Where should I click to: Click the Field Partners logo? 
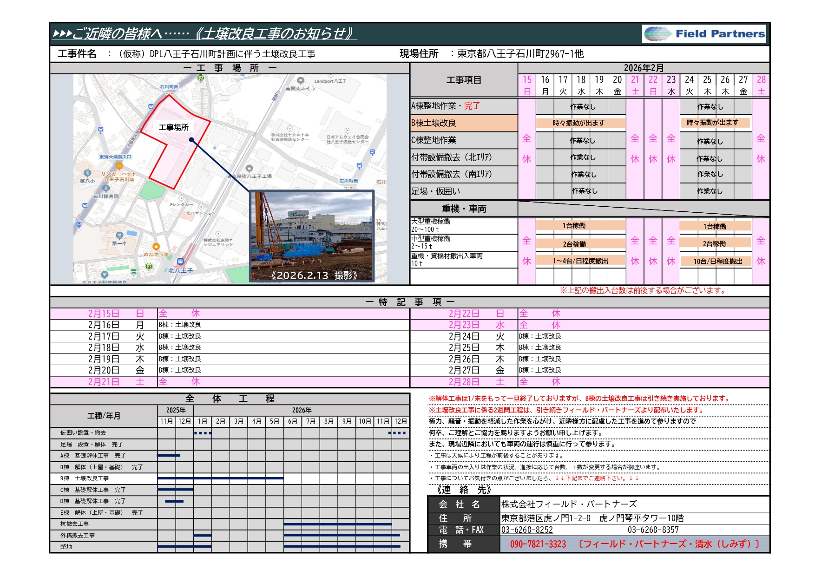[704, 34]
